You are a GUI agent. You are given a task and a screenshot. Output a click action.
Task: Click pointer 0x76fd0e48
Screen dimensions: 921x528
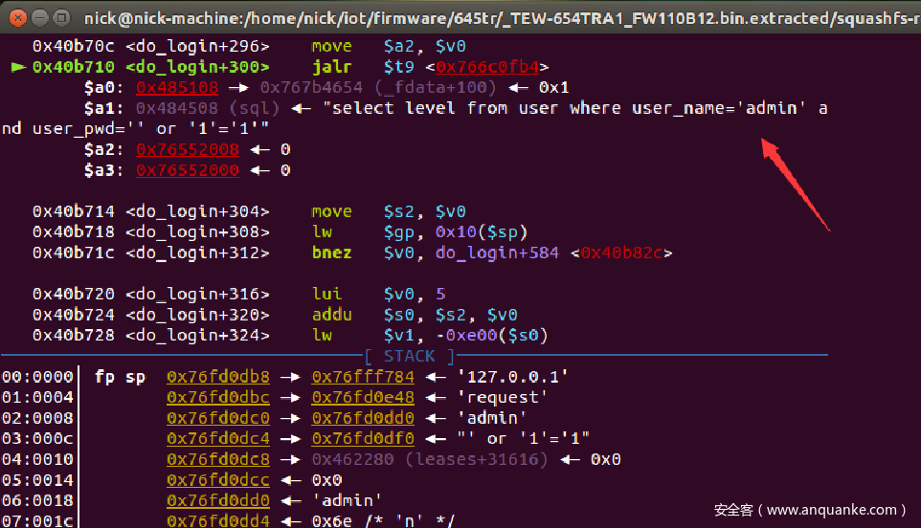pos(363,397)
